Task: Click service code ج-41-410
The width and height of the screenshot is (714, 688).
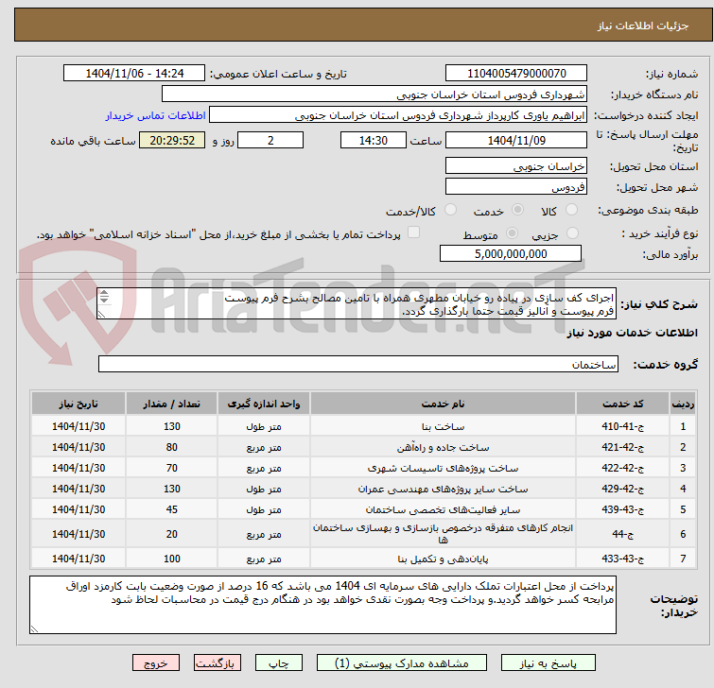Action: (622, 426)
